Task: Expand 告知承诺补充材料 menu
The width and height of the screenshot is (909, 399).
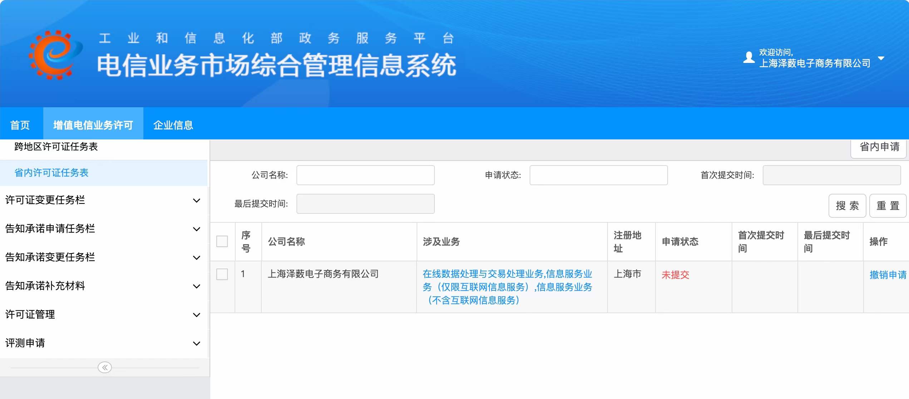Action: [x=104, y=286]
